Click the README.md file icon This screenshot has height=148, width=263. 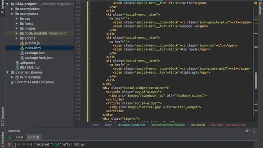click(x=17, y=67)
